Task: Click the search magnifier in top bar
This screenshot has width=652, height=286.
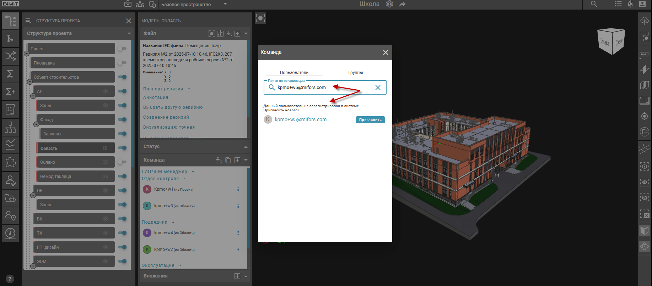Action: coord(594,4)
